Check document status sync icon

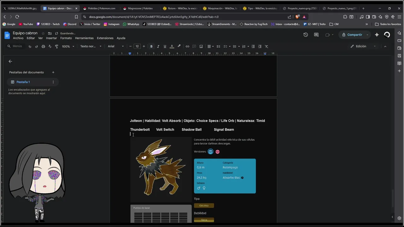56,33
